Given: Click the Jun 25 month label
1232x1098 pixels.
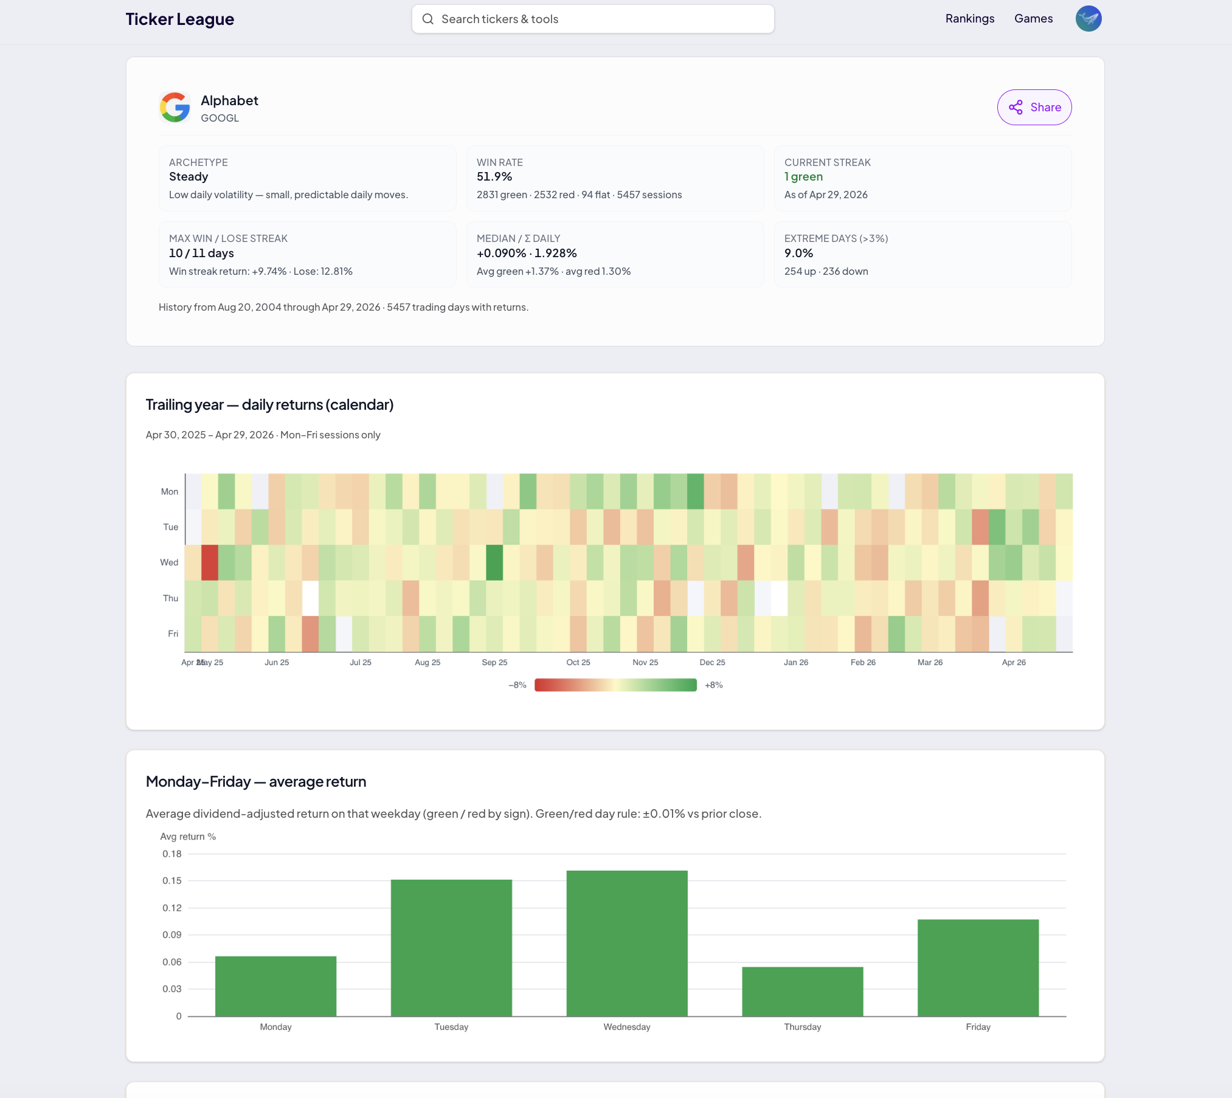Looking at the screenshot, I should click(277, 663).
